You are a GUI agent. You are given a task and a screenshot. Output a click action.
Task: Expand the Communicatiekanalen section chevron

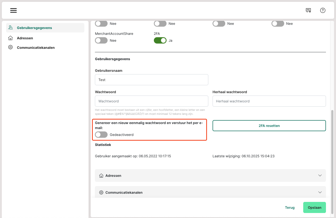coord(320,192)
